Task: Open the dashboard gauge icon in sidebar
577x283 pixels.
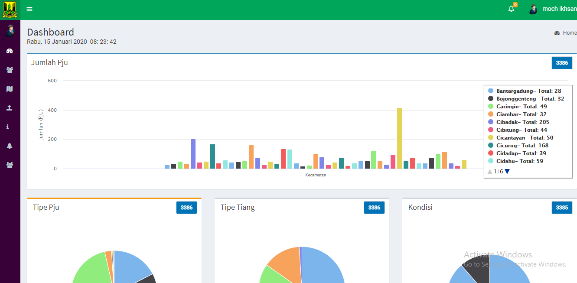Action: point(10,51)
